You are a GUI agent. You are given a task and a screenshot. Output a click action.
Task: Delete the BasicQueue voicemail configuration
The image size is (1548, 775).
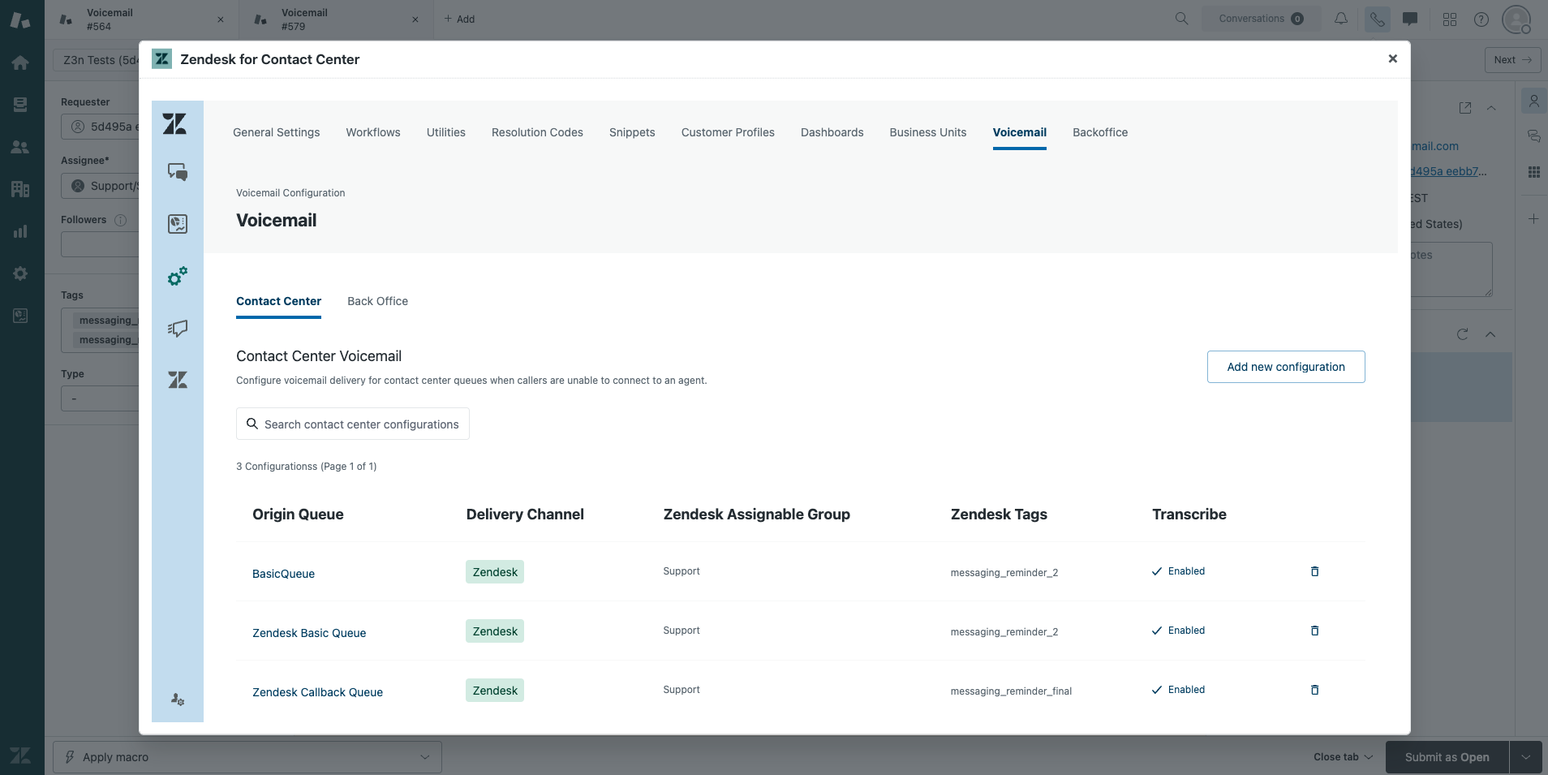(x=1314, y=571)
